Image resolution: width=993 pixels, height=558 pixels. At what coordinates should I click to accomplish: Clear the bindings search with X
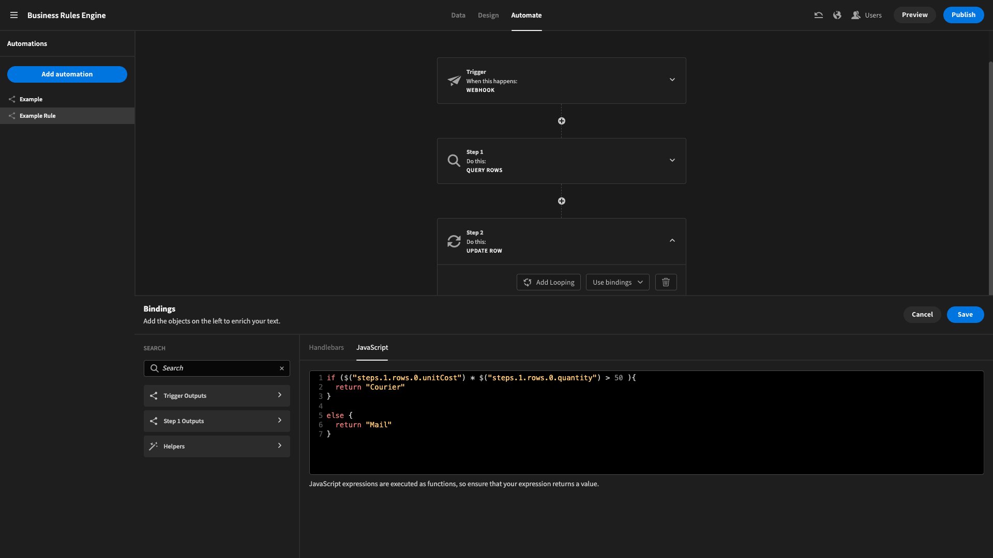click(282, 368)
